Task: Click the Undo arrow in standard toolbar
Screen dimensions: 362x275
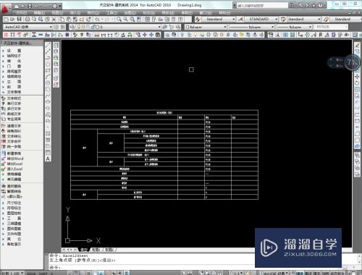Action: click(97, 19)
